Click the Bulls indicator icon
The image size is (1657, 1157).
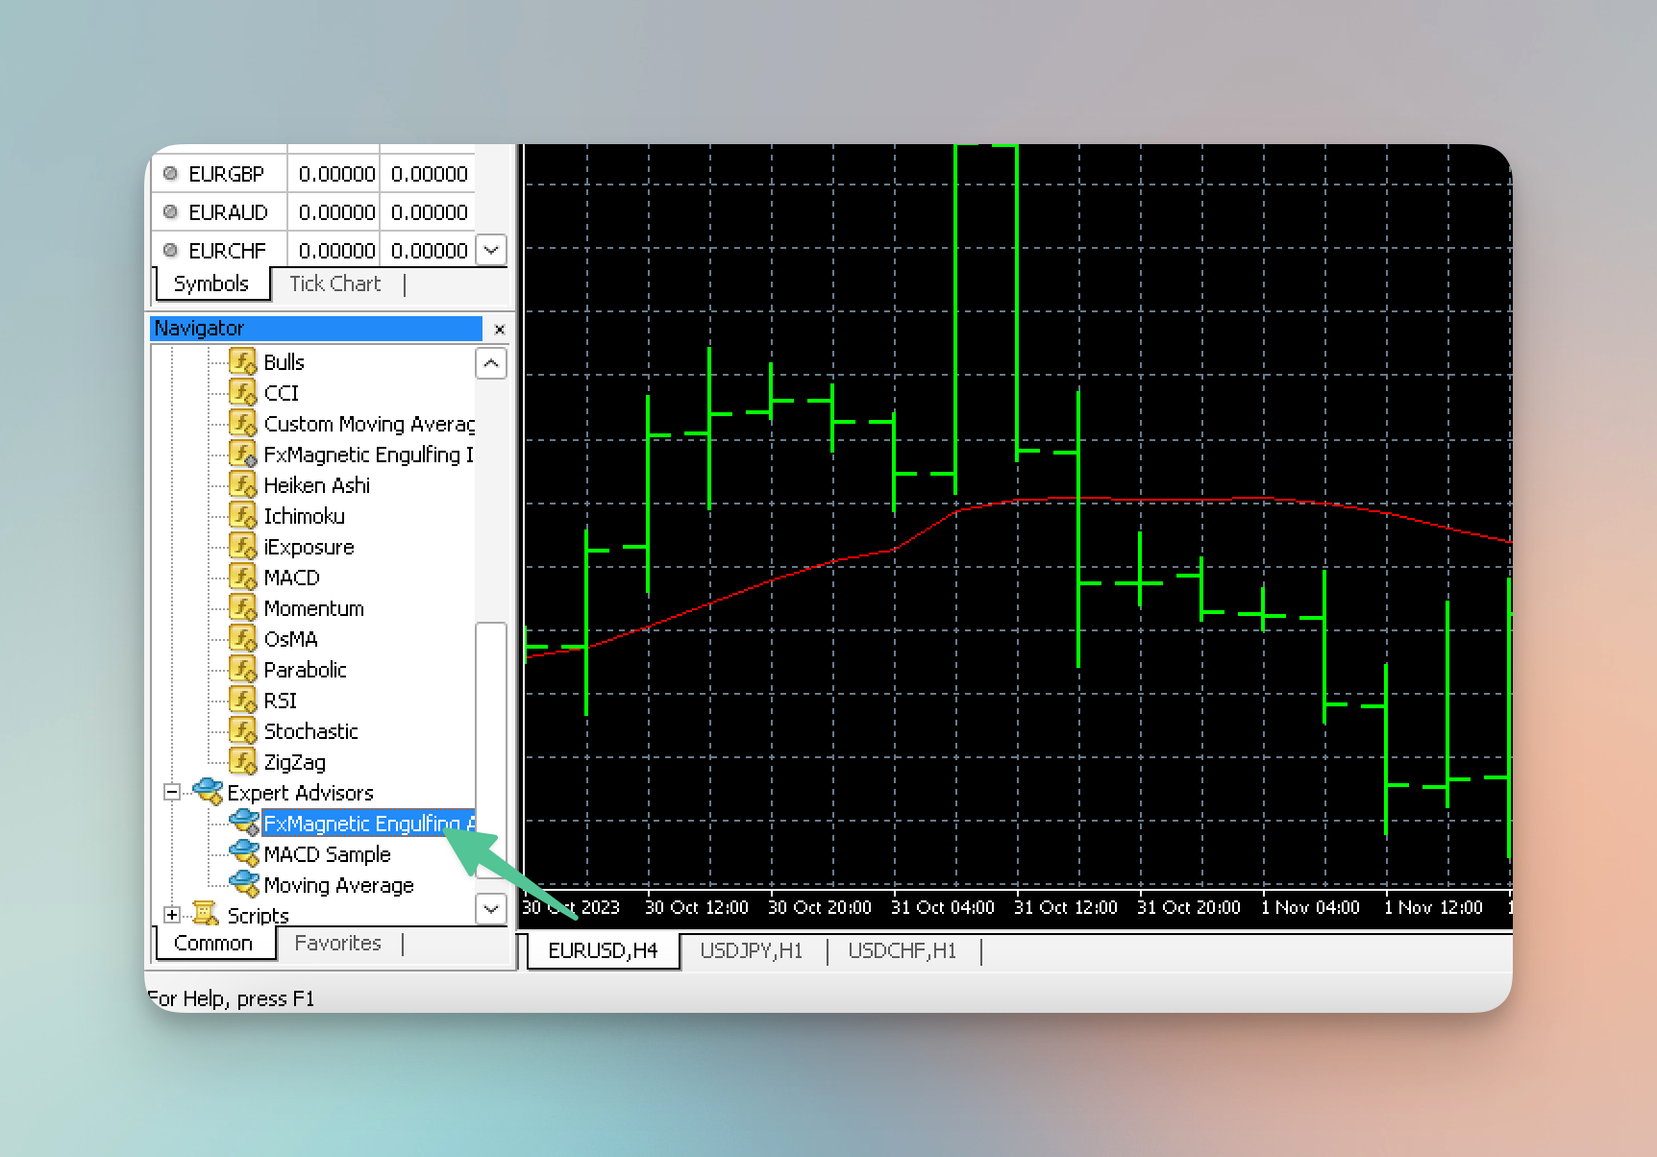[242, 362]
